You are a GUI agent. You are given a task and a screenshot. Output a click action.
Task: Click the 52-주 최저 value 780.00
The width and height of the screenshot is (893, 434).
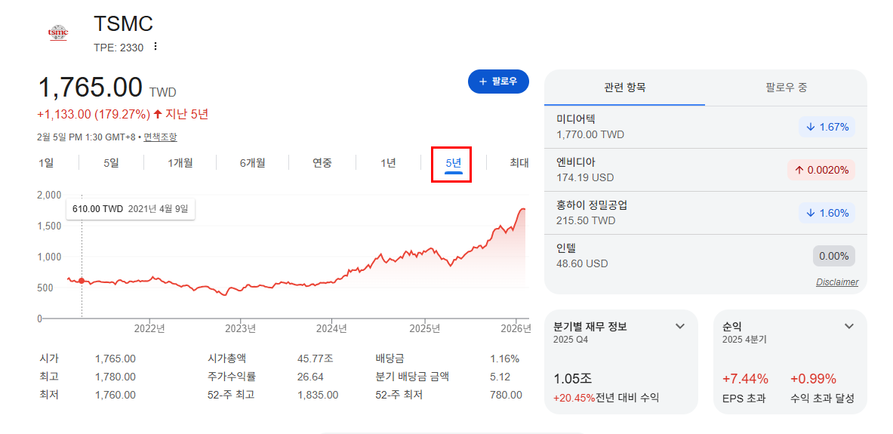tap(506, 394)
